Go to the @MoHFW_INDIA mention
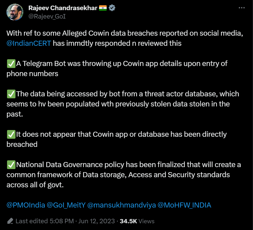The height and width of the screenshot is (230, 253). [x=184, y=205]
